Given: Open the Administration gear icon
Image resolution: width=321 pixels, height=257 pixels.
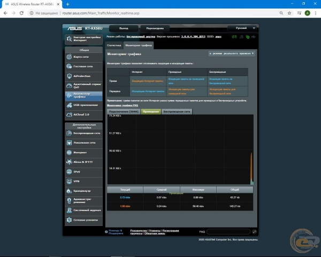Looking at the screenshot, I should click(69, 200).
